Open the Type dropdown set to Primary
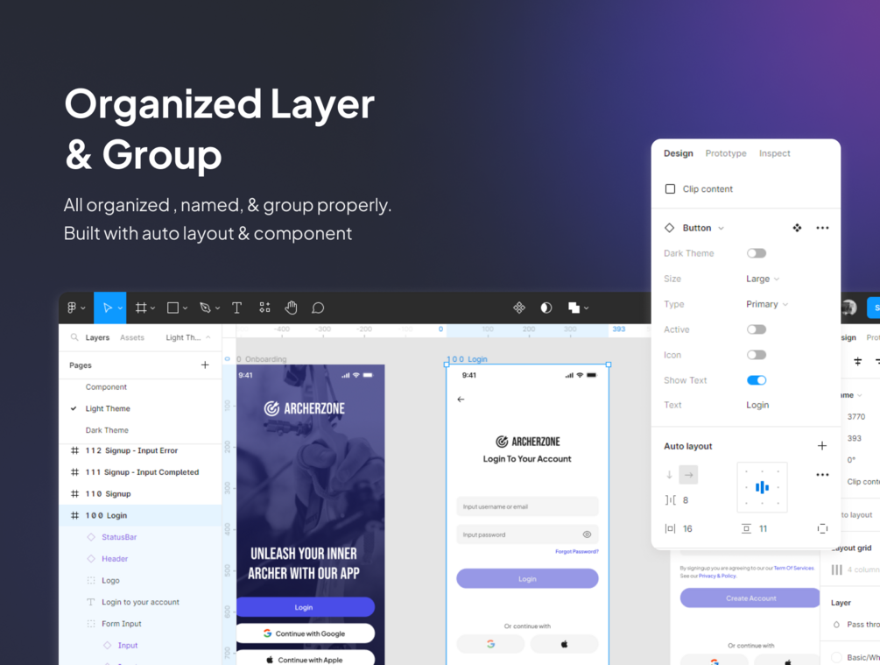 pos(767,304)
